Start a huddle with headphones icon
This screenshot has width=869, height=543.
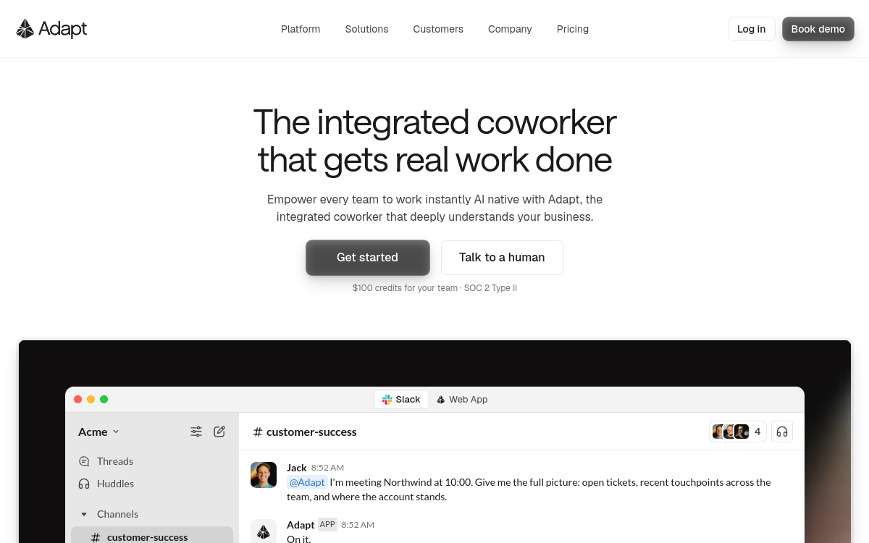coord(782,432)
